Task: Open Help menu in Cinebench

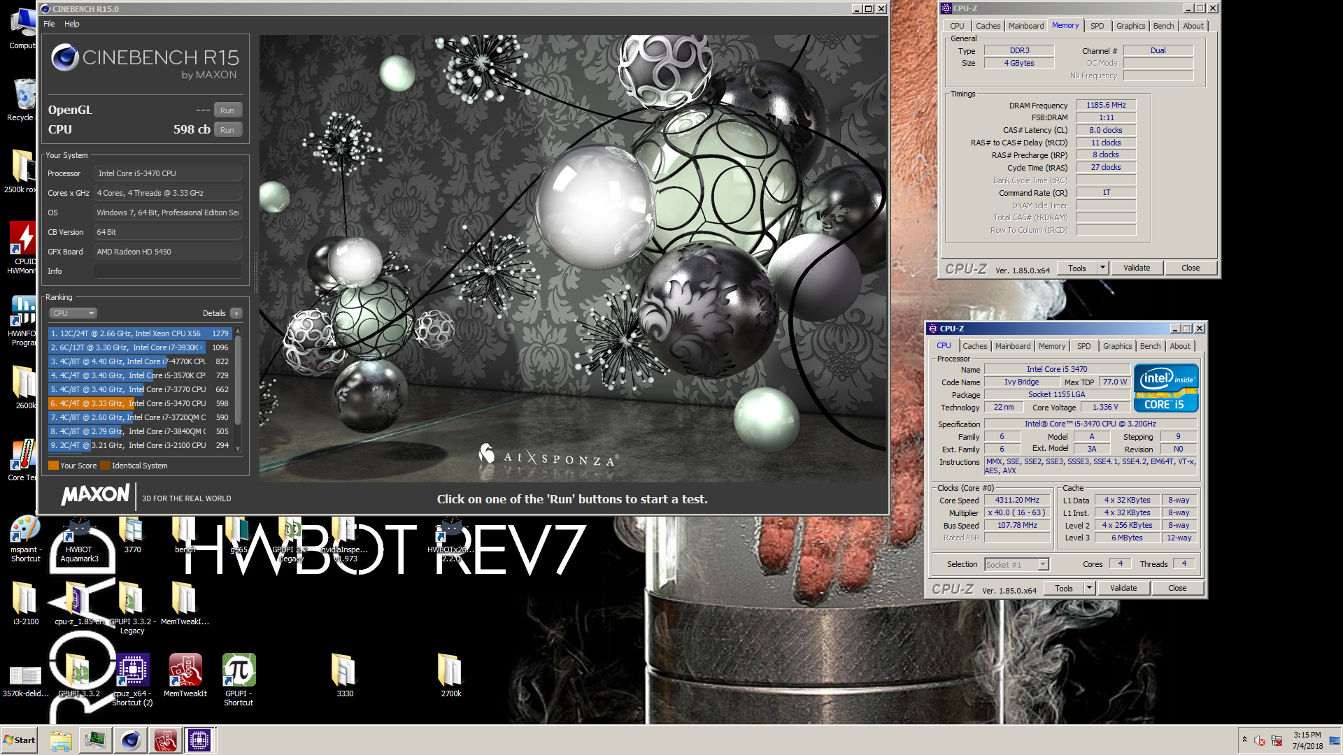Action: coord(72,24)
